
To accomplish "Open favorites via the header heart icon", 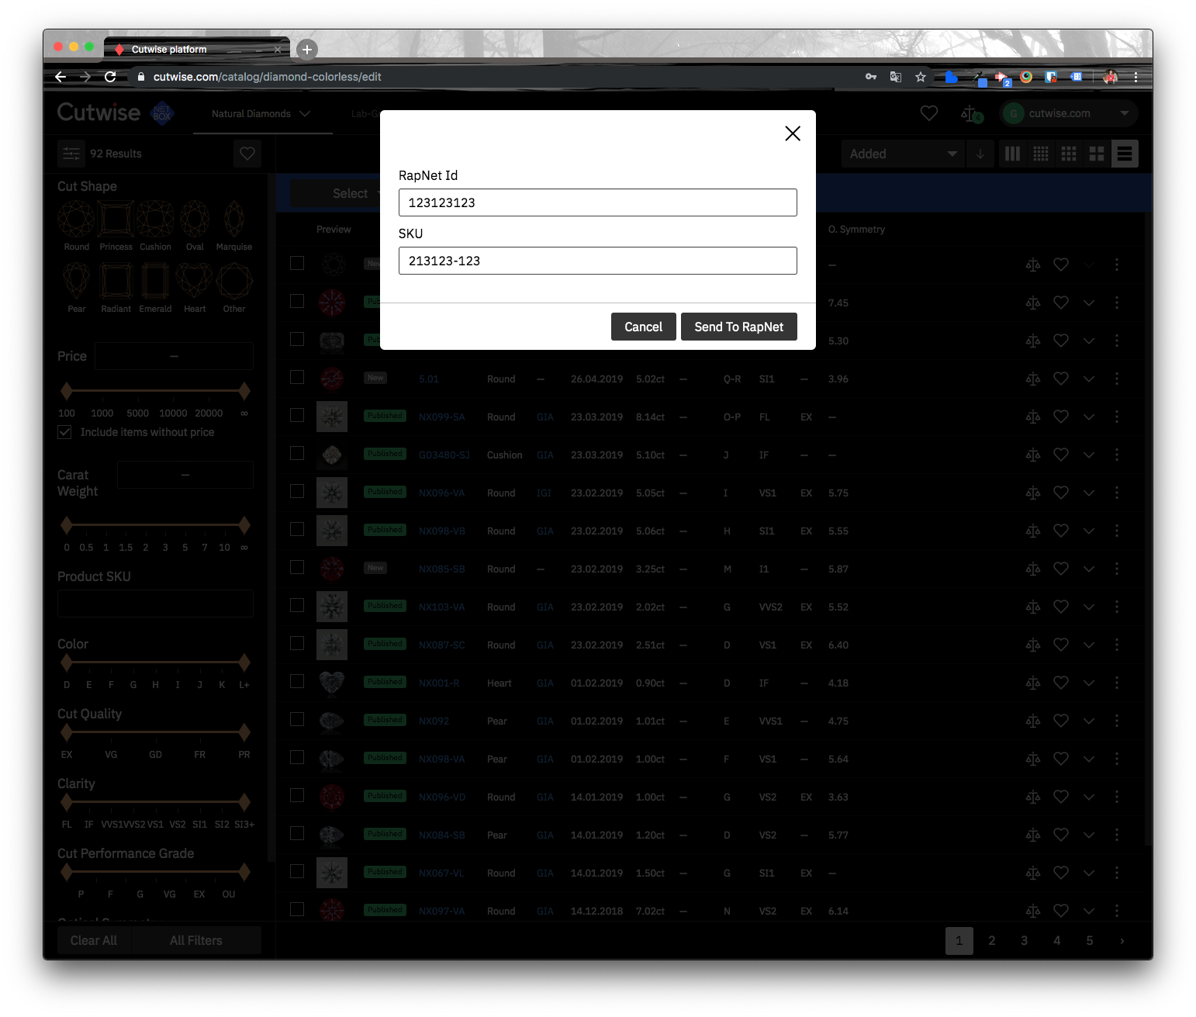I will click(x=929, y=113).
